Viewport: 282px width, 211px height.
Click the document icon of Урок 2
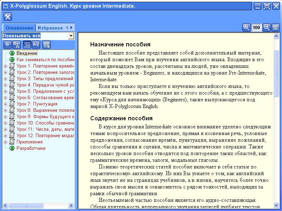click(x=12, y=72)
